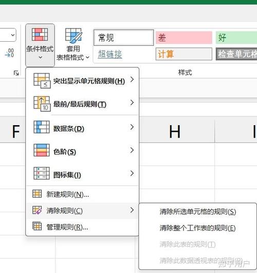Image resolution: width=257 pixels, height=273 pixels.
Task: Select 图标集(I) menu item
Action: point(82,174)
